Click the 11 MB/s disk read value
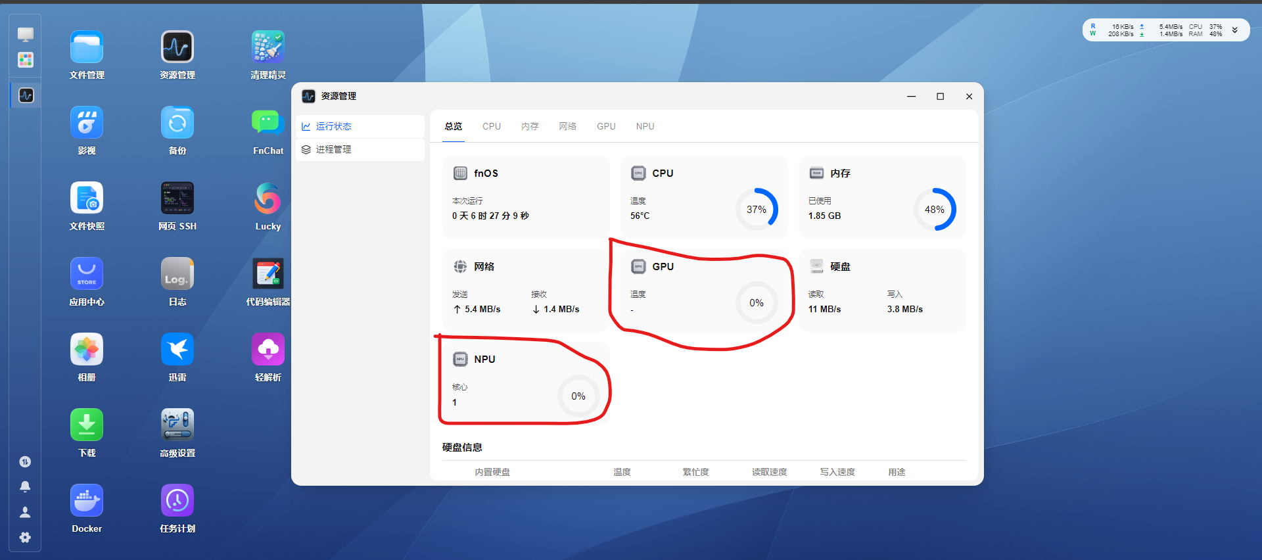Image resolution: width=1262 pixels, height=560 pixels. 824,309
